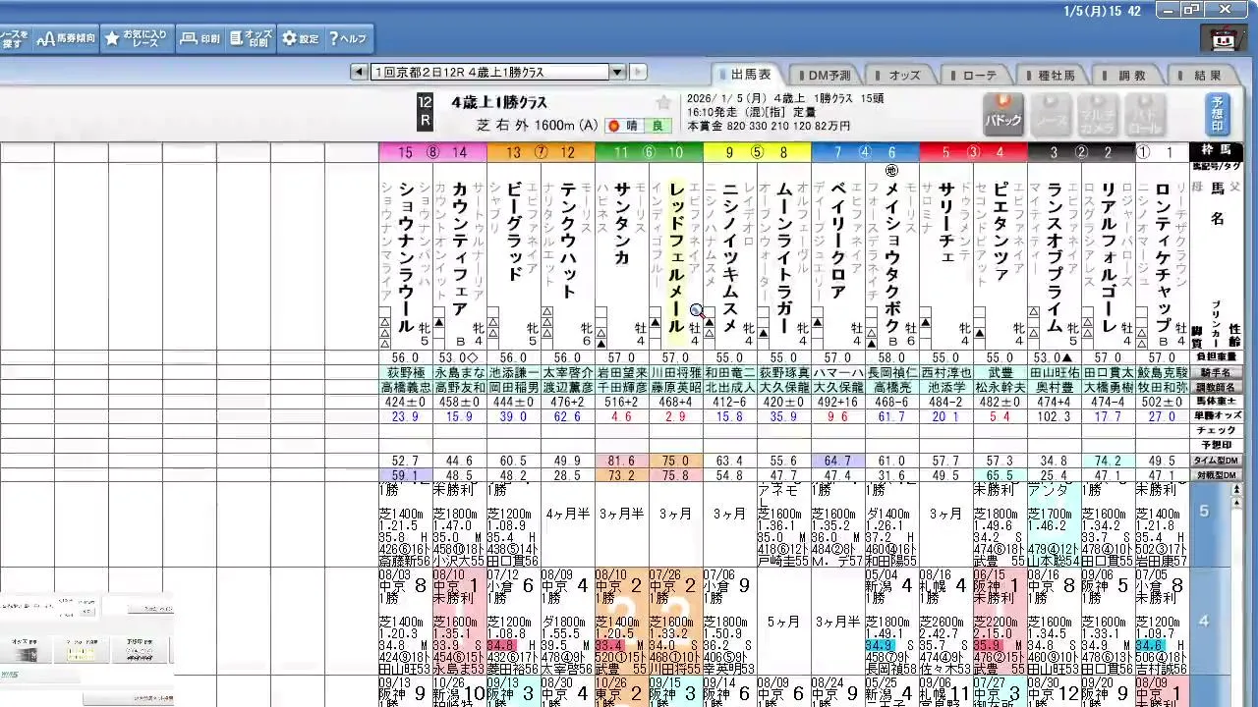Launch the パドック paddock video

click(x=1003, y=114)
